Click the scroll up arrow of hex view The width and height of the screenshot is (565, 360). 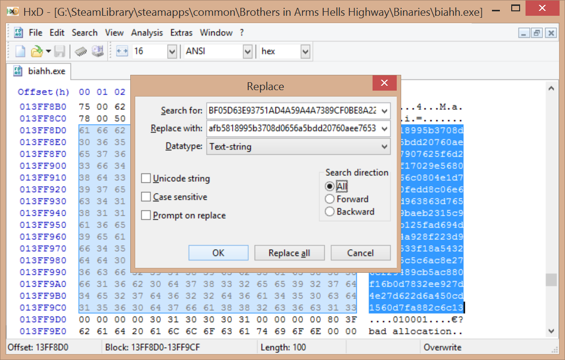click(551, 88)
